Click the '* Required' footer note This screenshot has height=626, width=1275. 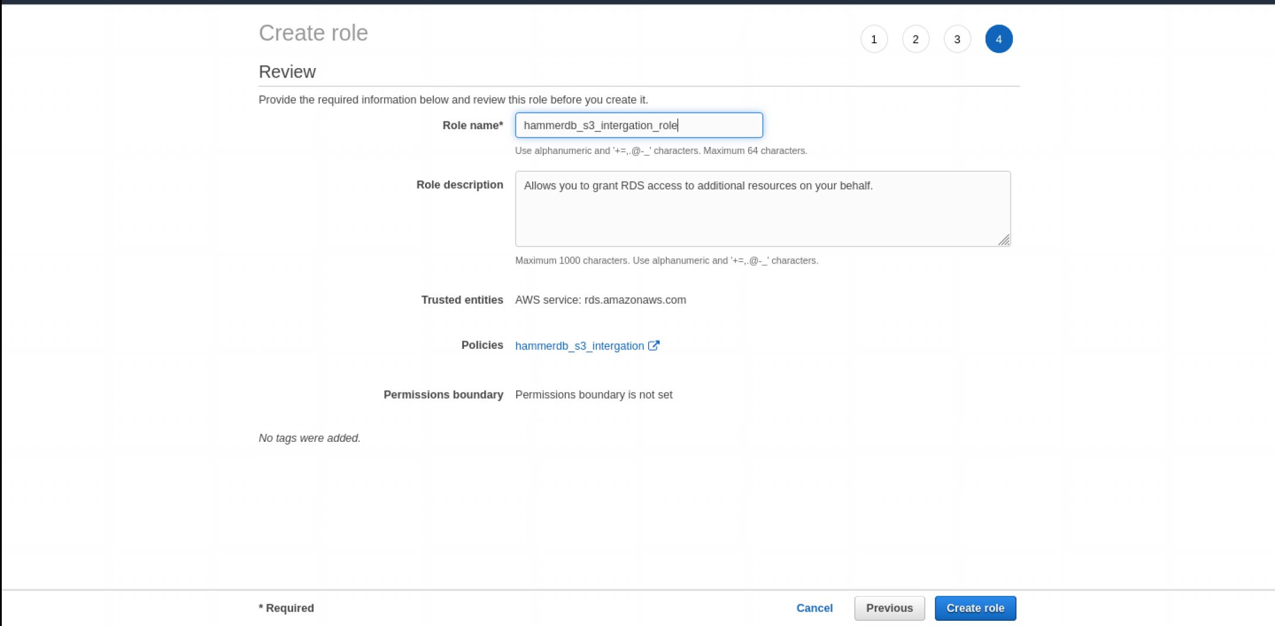286,608
